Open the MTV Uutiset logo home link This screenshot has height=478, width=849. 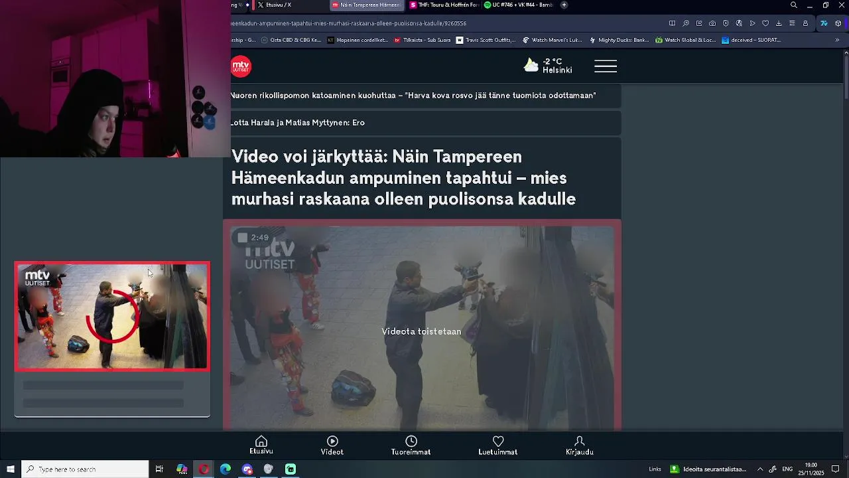point(241,66)
